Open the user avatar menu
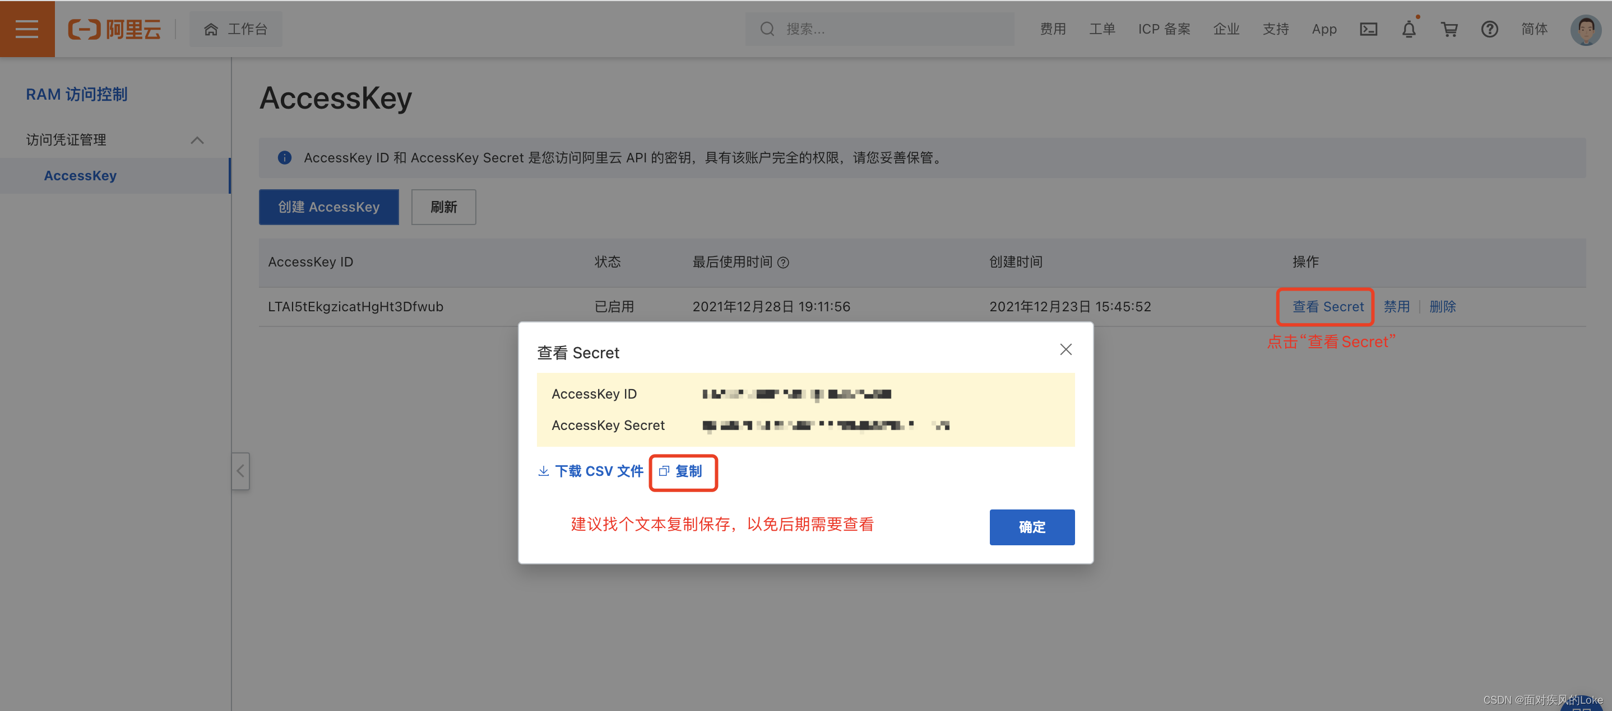 (1586, 29)
